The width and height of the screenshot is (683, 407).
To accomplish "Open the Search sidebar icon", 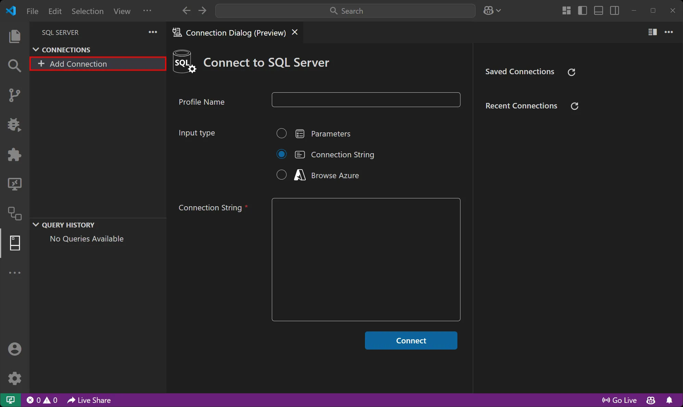I will click(x=15, y=66).
